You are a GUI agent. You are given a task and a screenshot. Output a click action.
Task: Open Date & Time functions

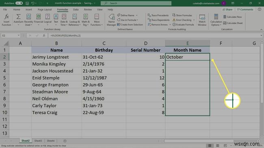pos(64,20)
